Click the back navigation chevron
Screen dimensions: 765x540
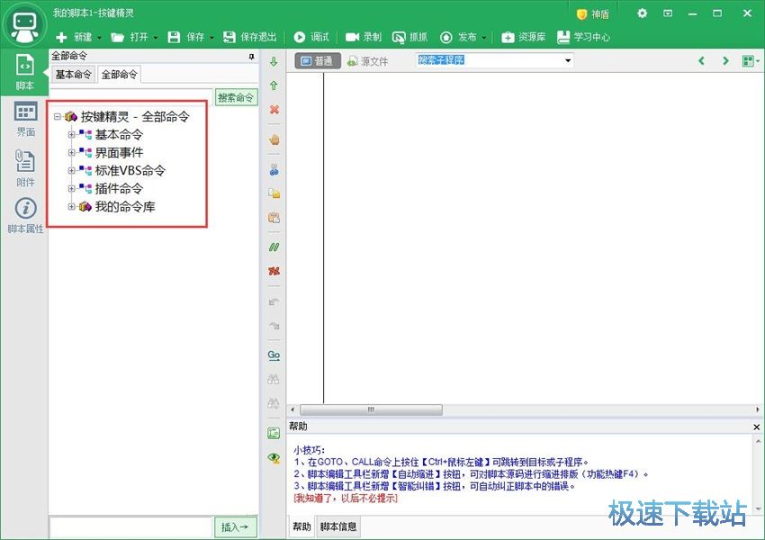point(702,61)
